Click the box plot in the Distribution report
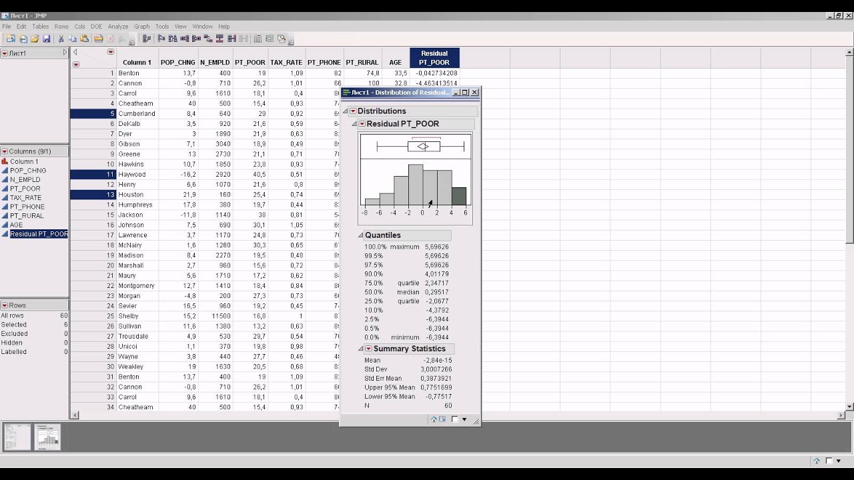 [420, 147]
